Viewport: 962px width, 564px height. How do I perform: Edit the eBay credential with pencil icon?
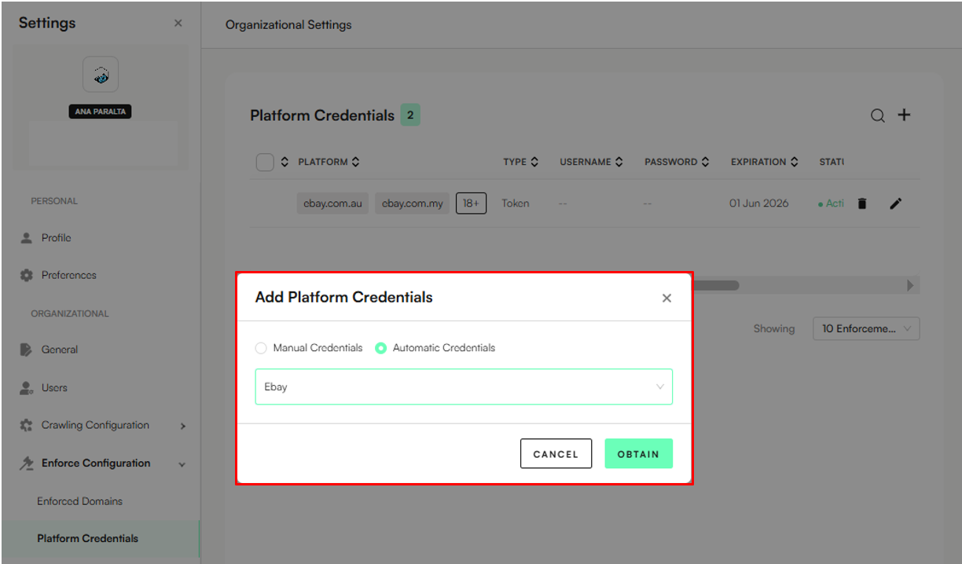point(895,203)
